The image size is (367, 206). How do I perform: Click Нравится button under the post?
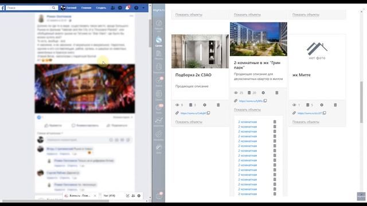53,125
